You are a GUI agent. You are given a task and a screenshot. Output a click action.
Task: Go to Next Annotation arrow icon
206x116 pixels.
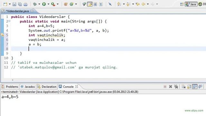pyautogui.click(x=119, y=4)
